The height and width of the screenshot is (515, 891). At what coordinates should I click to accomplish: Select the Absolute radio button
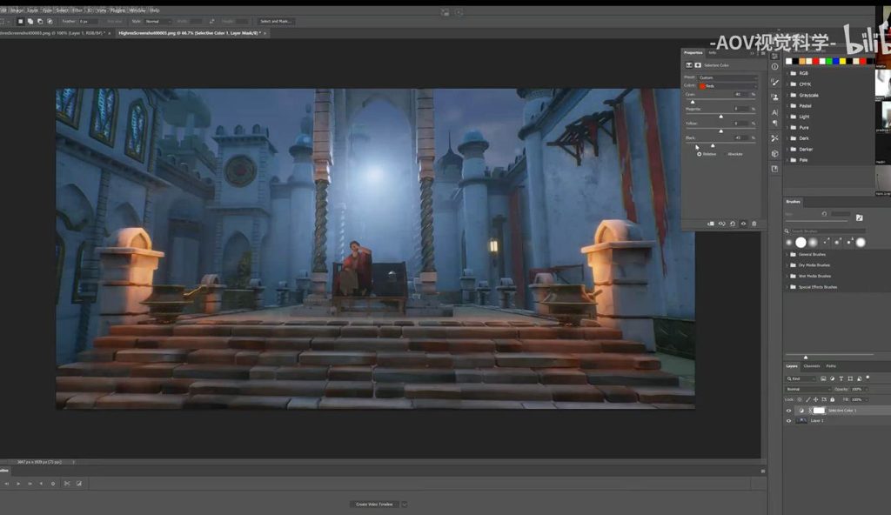point(724,154)
